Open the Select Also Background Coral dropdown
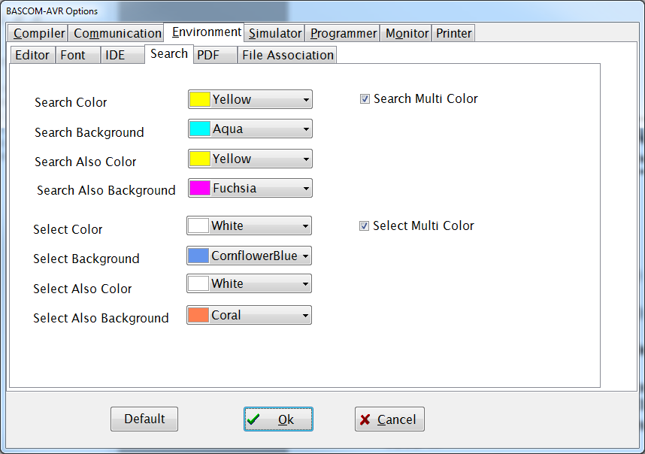 pyautogui.click(x=305, y=316)
